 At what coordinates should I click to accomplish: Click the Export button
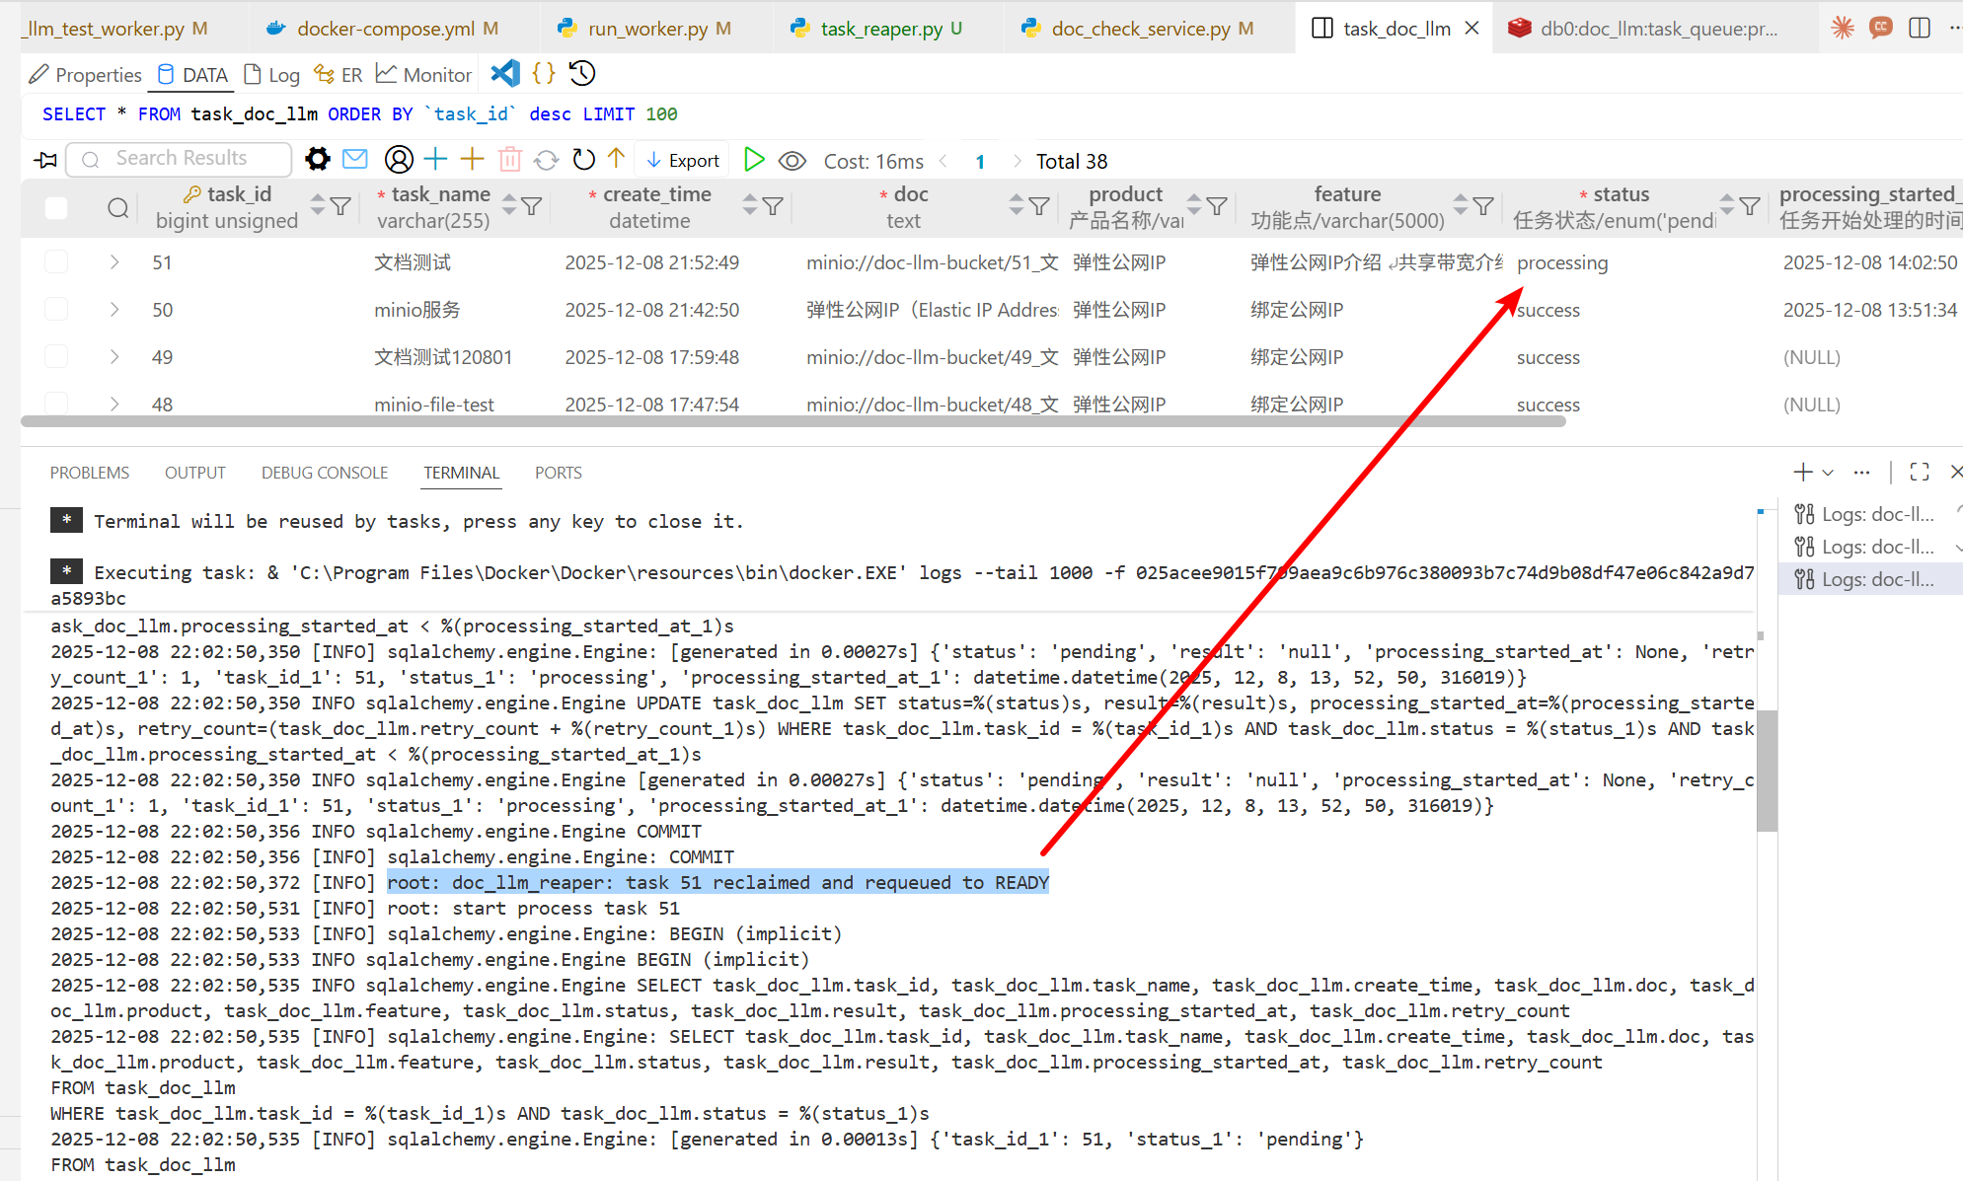pyautogui.click(x=683, y=160)
